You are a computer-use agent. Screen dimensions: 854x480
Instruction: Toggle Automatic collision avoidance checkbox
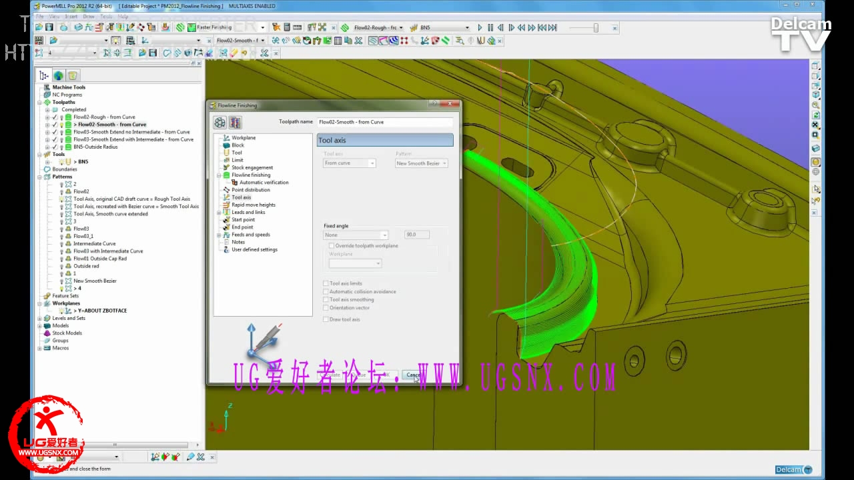point(326,292)
